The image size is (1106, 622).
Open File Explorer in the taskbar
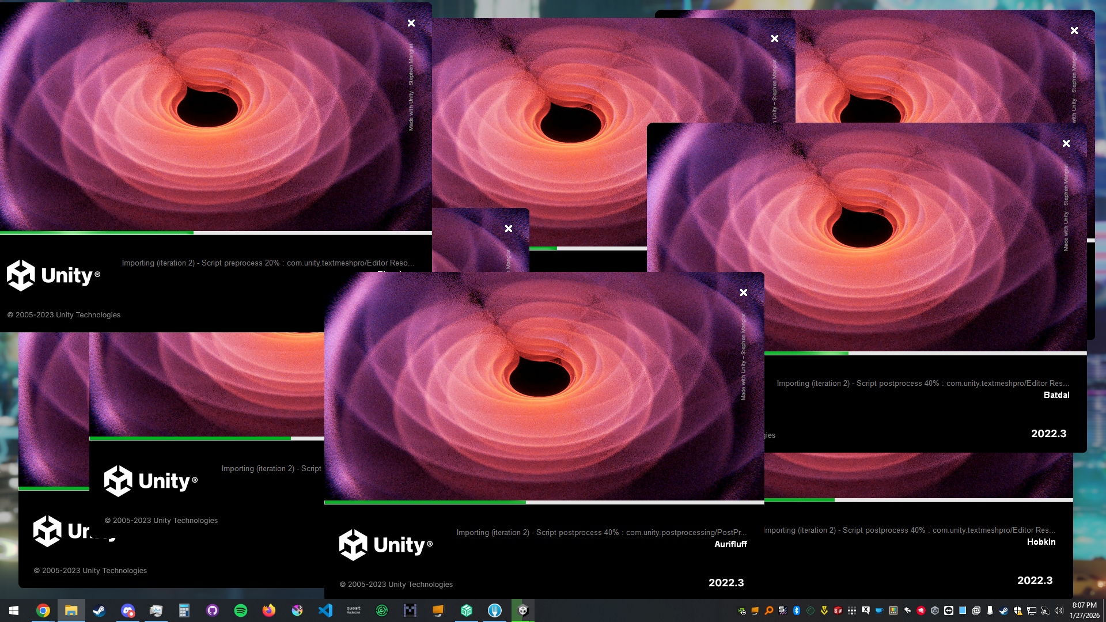[x=71, y=610]
